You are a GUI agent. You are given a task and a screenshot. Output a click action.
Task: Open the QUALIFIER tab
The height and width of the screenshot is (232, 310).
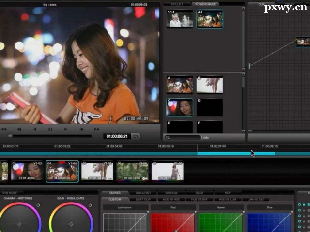(143, 193)
